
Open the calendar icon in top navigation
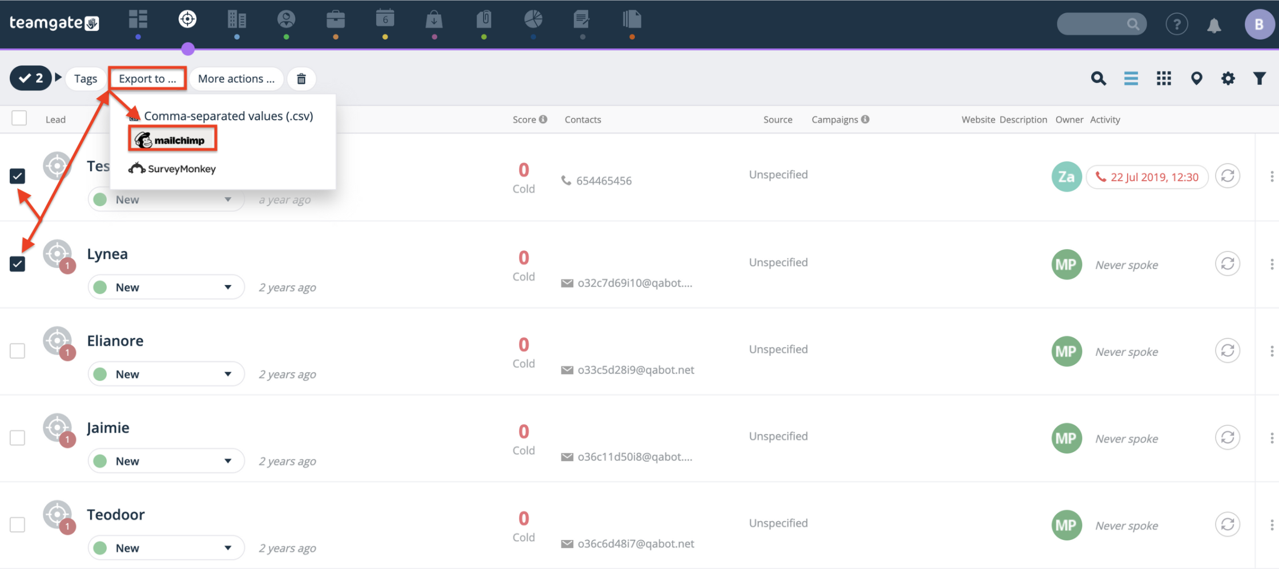pos(385,18)
